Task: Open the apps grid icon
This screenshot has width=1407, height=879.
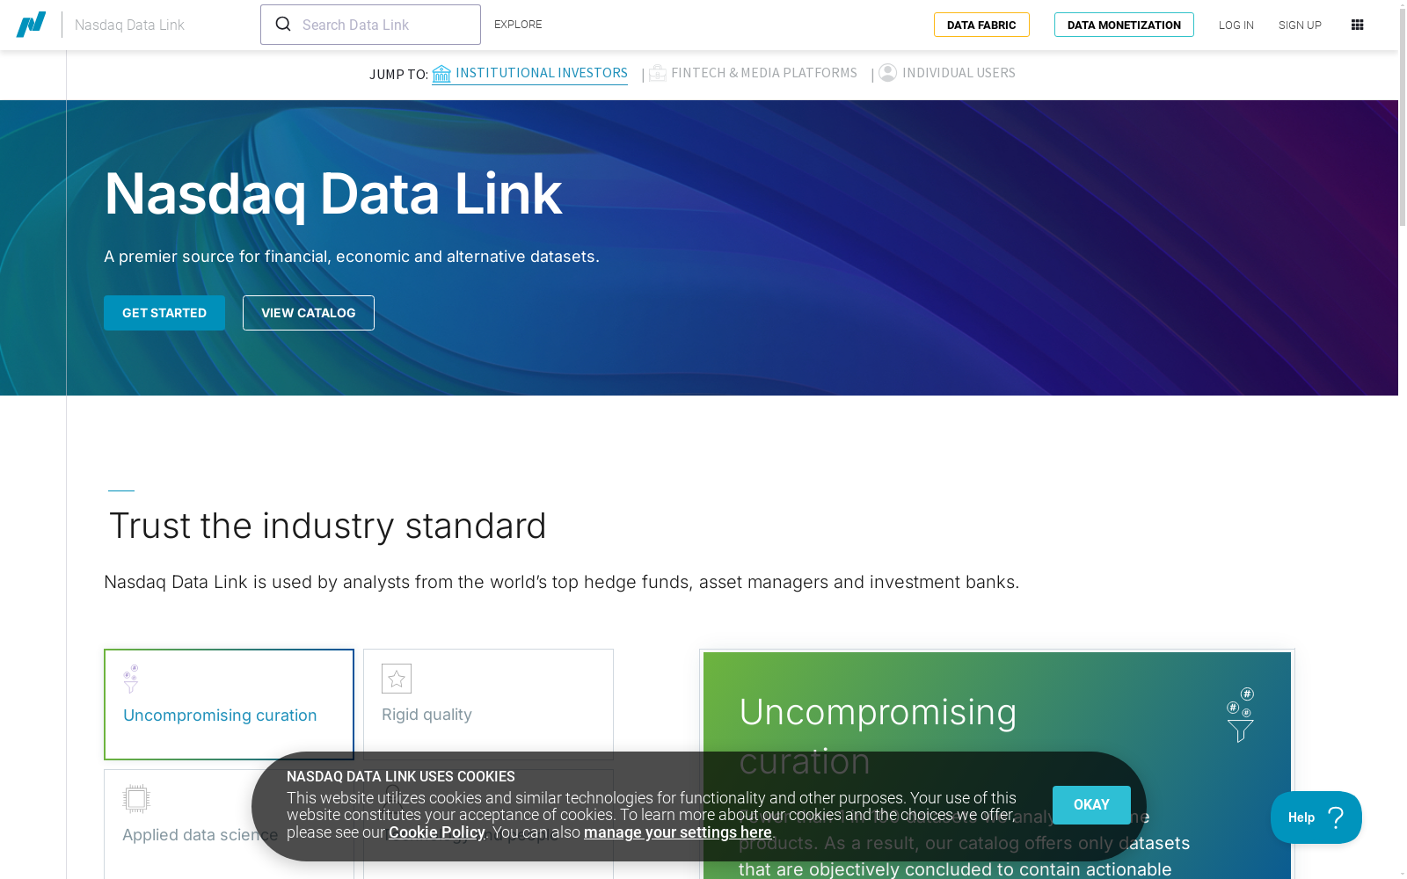Action: pos(1357,25)
